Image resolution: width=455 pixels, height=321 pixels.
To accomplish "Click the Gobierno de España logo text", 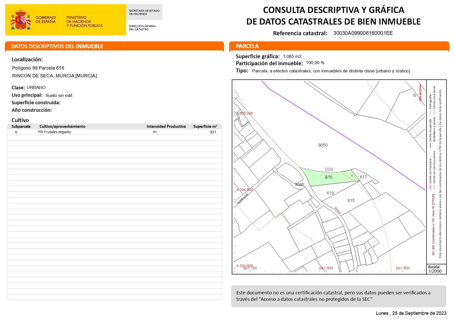I will (46, 20).
